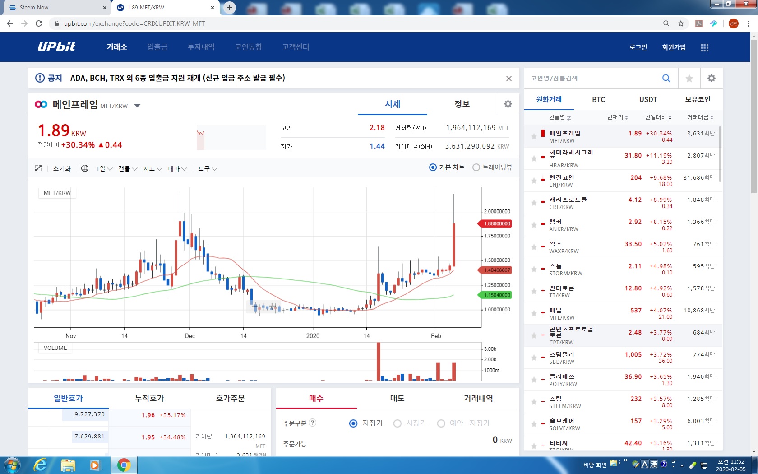Favorite 메탈 MTL/KRW with its star
Image resolution: width=758 pixels, height=474 pixels.
[534, 313]
